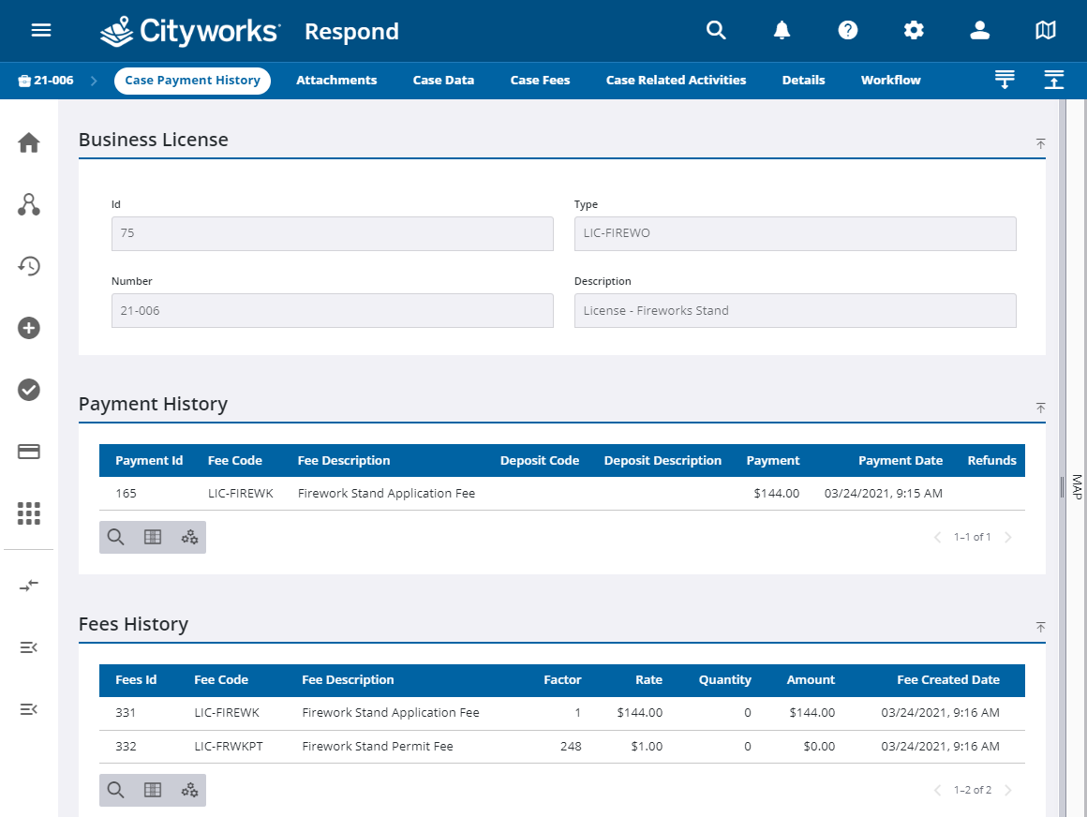This screenshot has height=817, width=1087.
Task: Go to Home in left sidebar
Action: [29, 143]
